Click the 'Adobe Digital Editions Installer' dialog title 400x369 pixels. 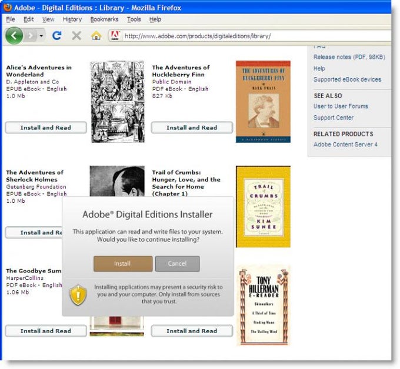point(148,214)
